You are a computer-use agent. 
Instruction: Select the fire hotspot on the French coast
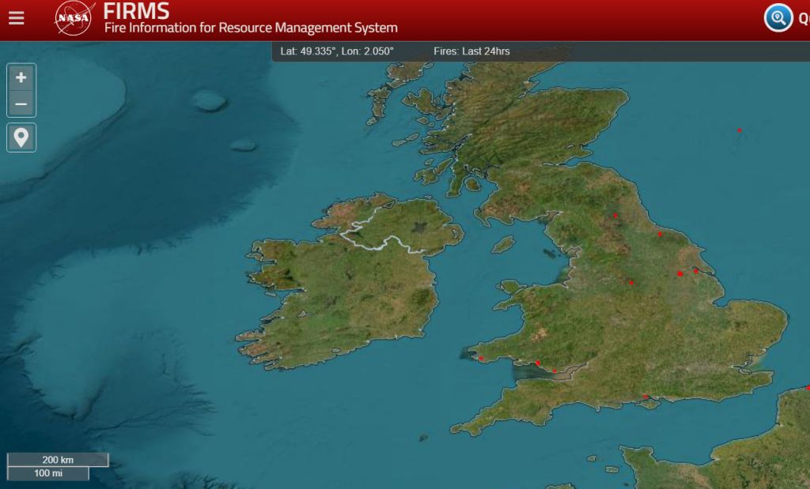tap(807, 388)
